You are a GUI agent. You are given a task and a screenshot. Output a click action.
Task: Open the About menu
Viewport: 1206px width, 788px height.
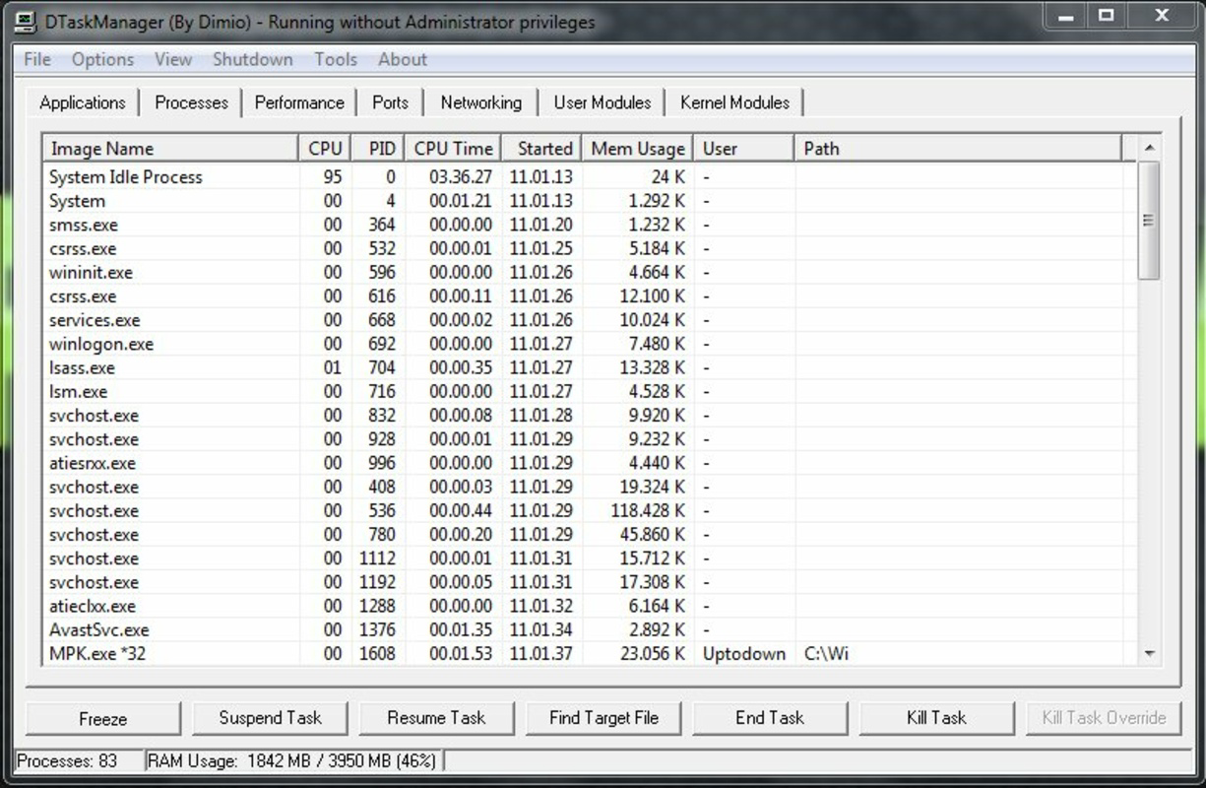pos(403,59)
